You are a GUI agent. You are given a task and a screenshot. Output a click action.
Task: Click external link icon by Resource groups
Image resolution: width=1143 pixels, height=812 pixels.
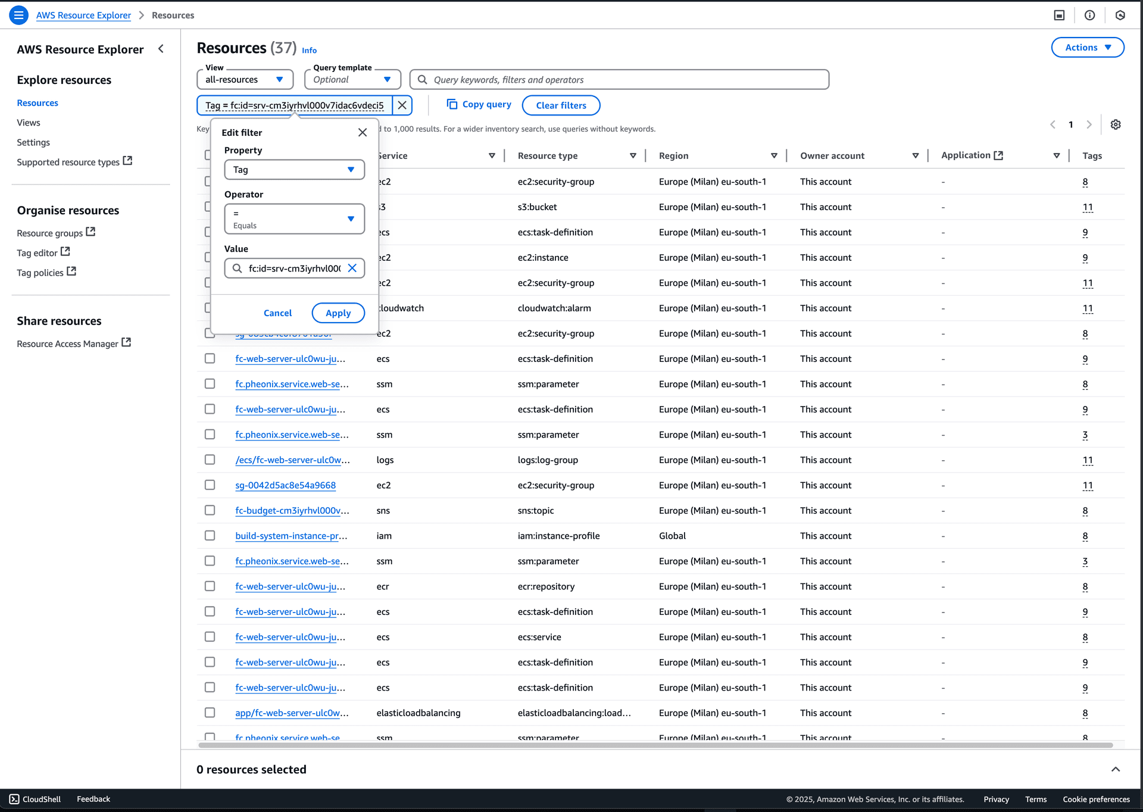click(x=90, y=232)
